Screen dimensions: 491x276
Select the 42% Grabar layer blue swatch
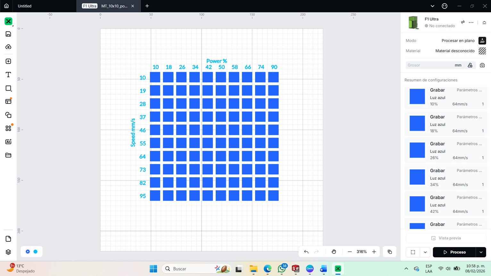417,204
